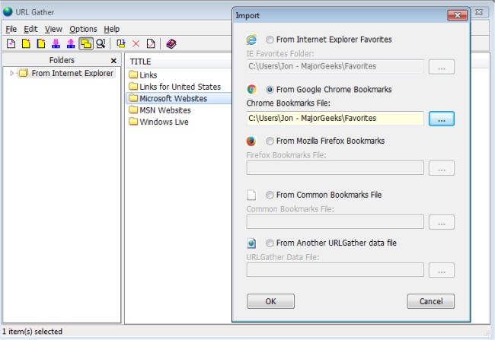Open help with the purple book icon
This screenshot has height=340, width=495.
[171, 43]
